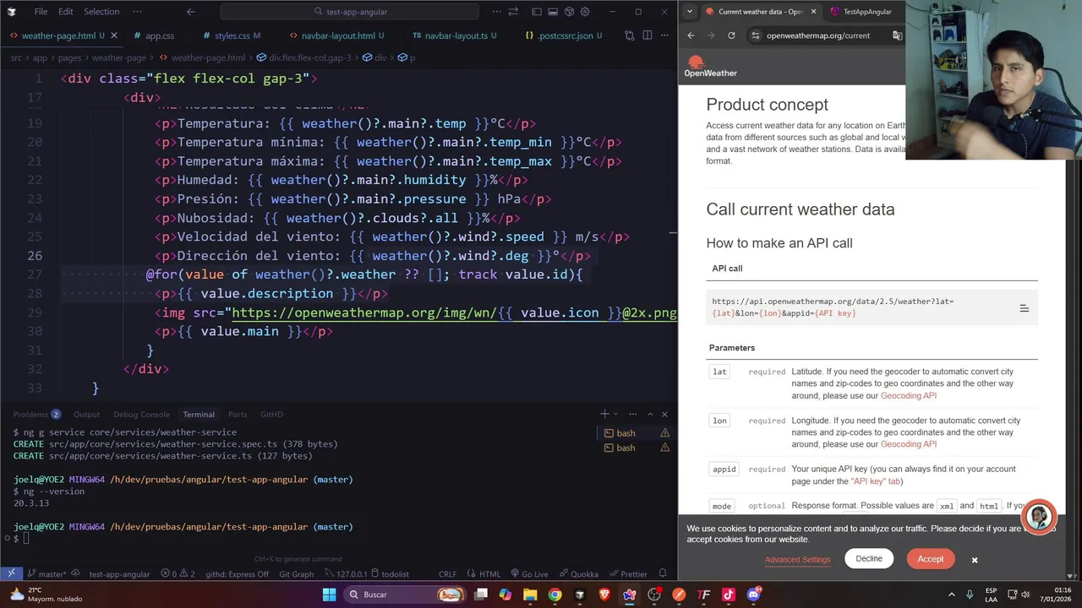Click the CRLF line ending selector

[x=447, y=574]
